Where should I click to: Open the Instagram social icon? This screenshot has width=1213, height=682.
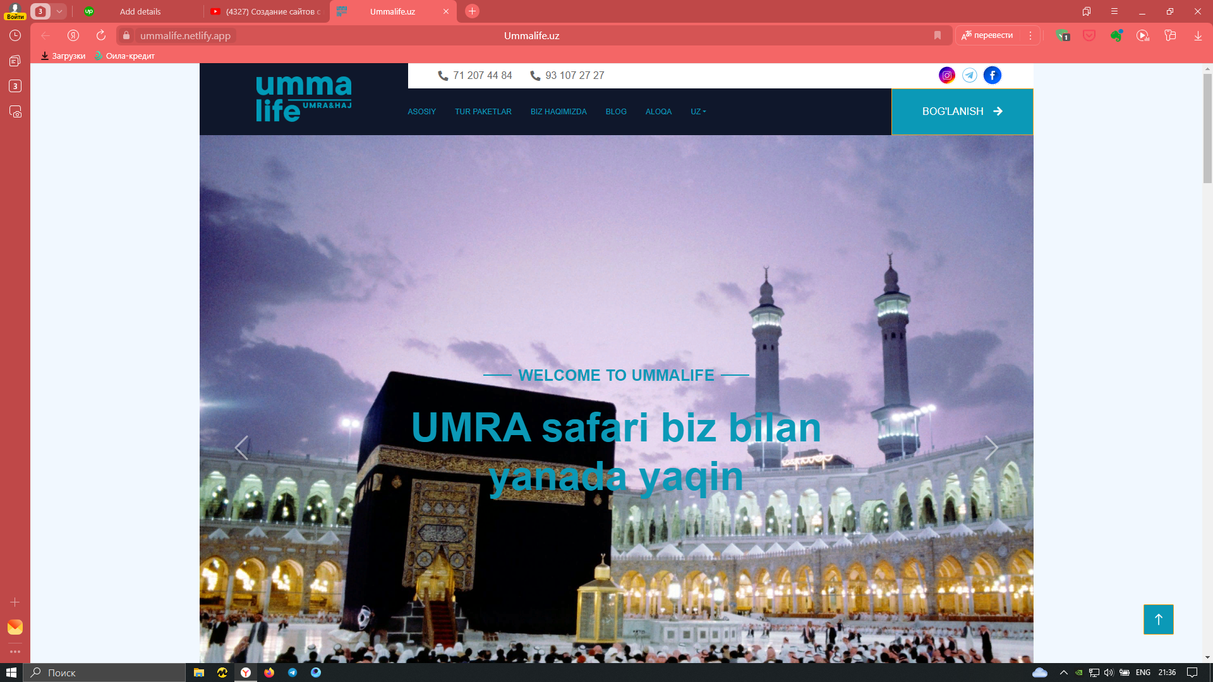click(946, 75)
